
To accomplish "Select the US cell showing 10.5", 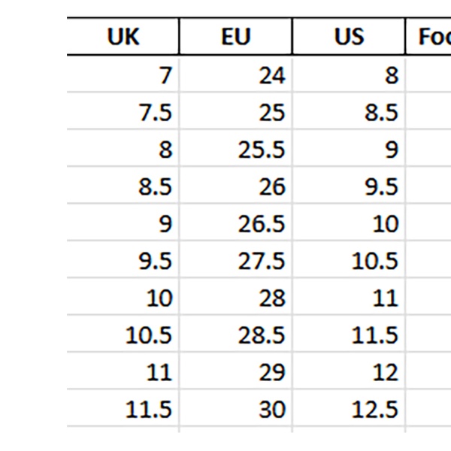I will [349, 261].
